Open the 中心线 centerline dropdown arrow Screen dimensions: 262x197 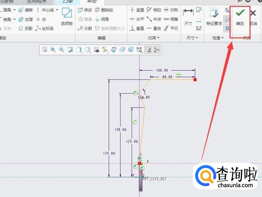[57, 10]
